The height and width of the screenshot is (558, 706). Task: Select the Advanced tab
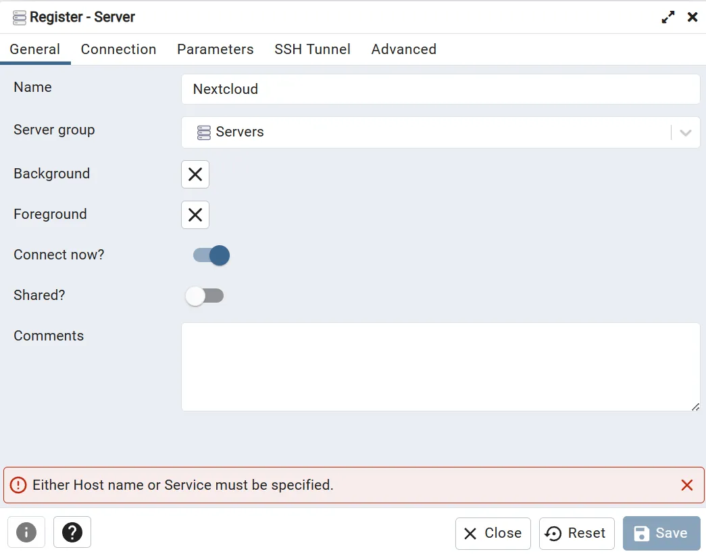pos(403,49)
